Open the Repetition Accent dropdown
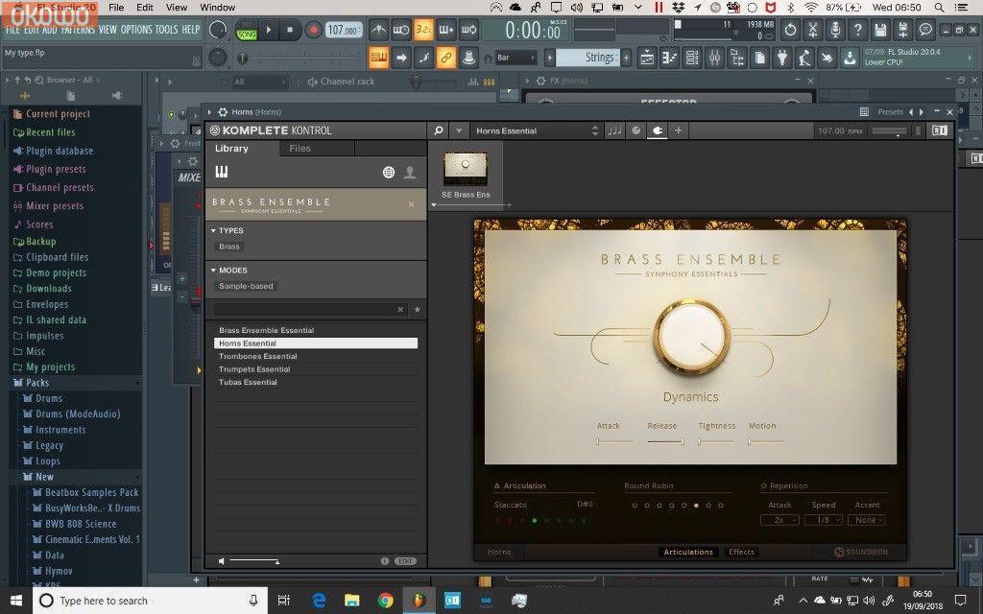The height and width of the screenshot is (614, 983). point(867,520)
